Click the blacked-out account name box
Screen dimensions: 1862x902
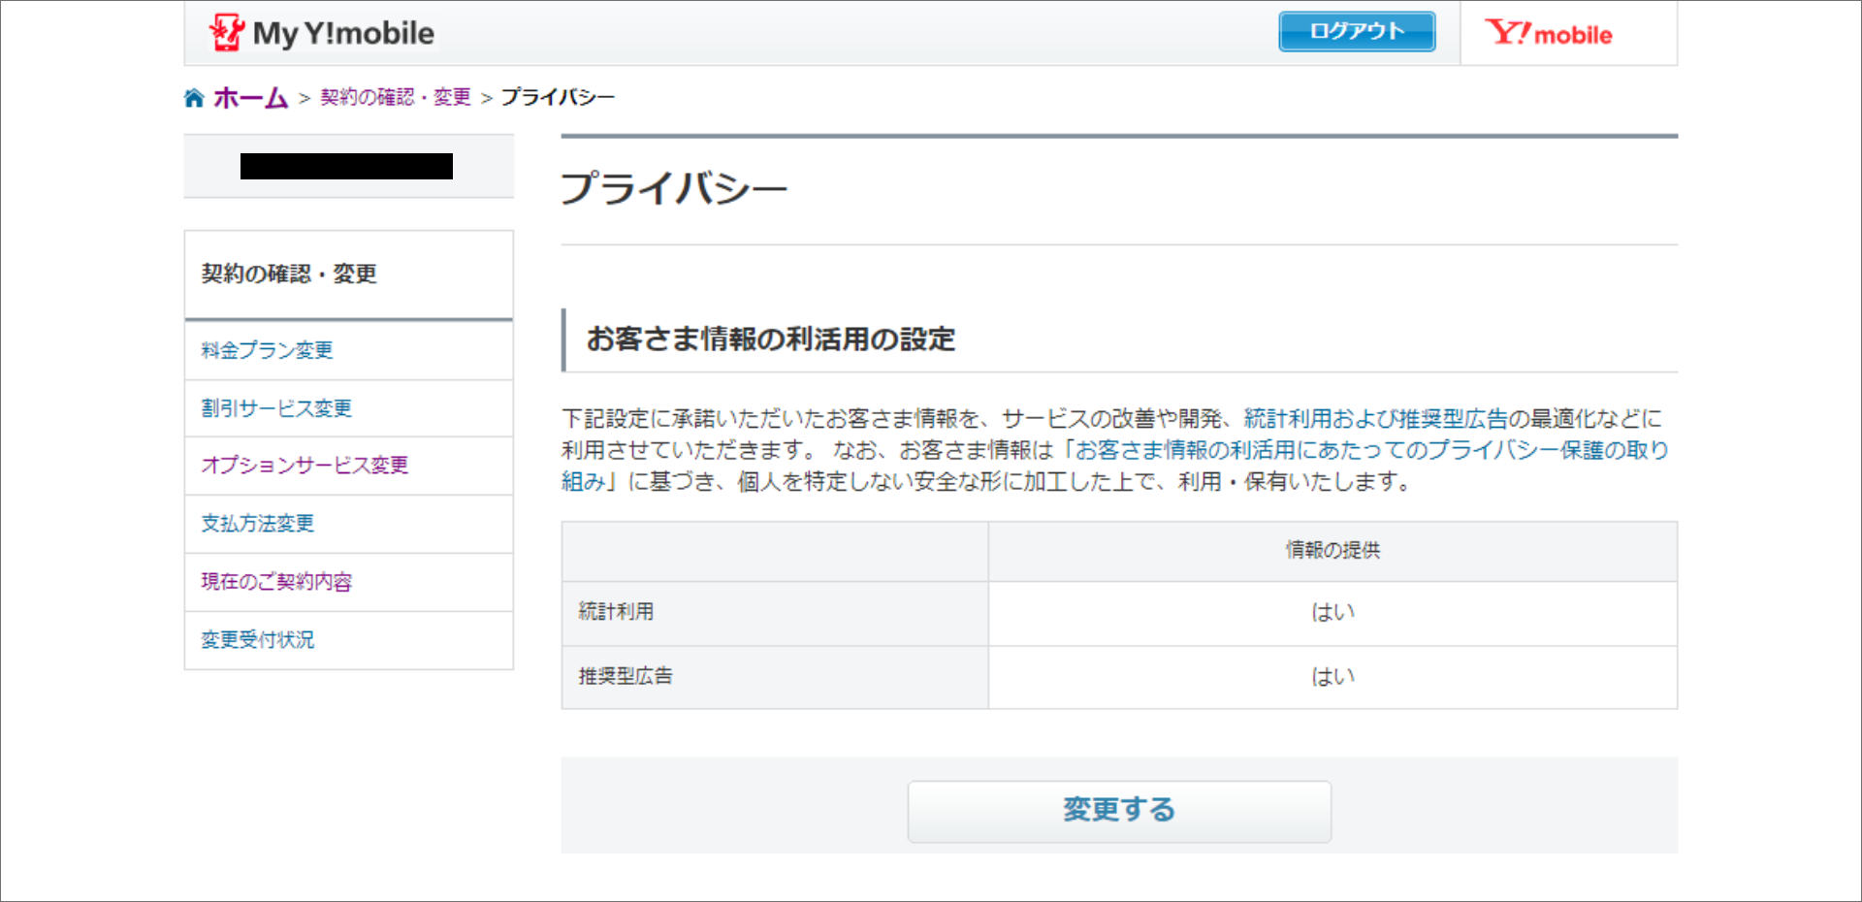coord(346,167)
